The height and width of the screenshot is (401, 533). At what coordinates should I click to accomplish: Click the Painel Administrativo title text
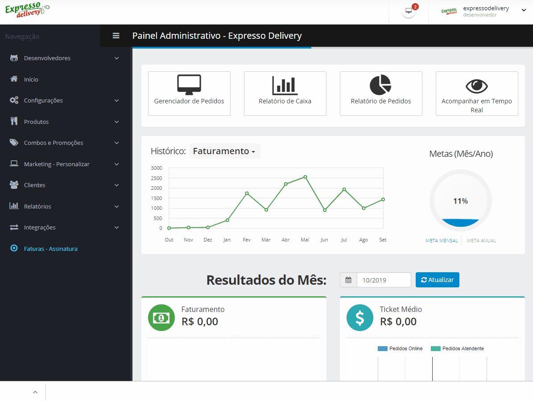[x=217, y=36]
